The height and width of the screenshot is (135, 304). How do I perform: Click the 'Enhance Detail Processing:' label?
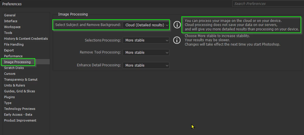99,65
